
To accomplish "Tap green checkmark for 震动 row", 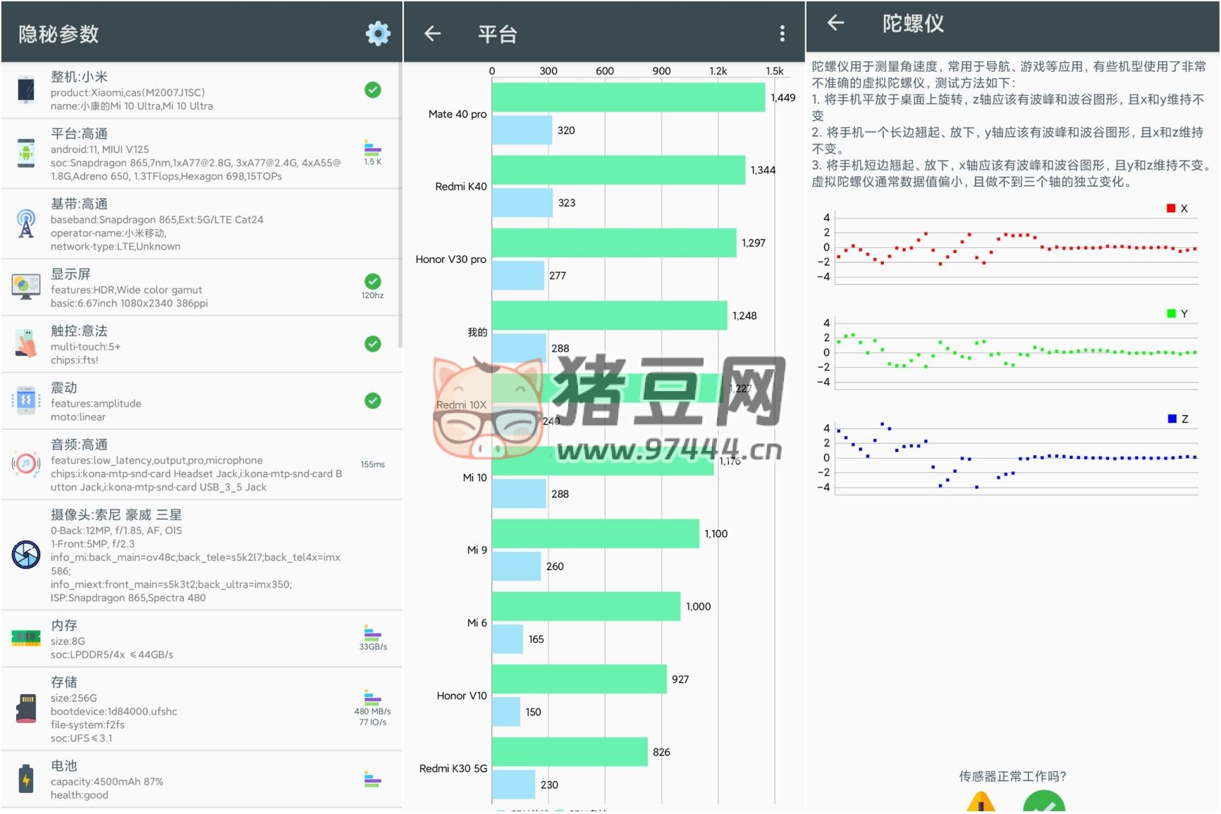I will pyautogui.click(x=373, y=401).
